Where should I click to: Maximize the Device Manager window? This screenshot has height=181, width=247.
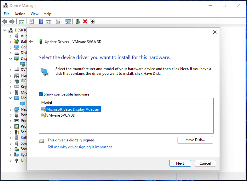pyautogui.click(x=224, y=6)
